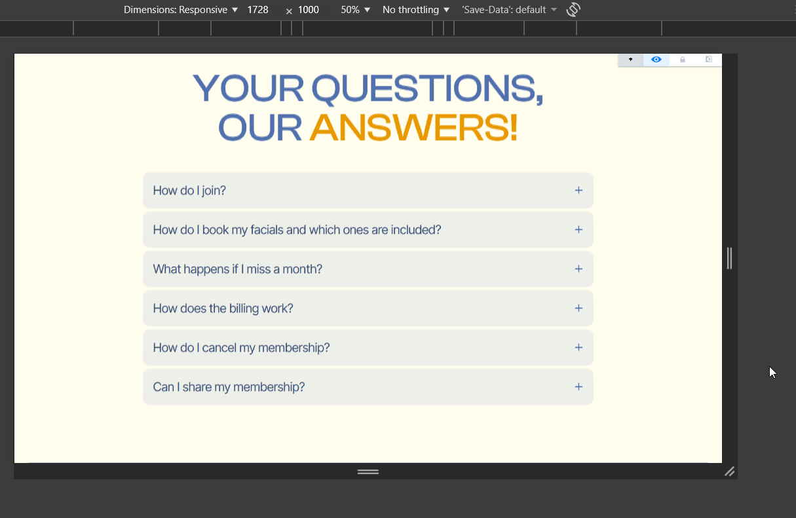Click 'How do I cancel my membership?' text
Image resolution: width=796 pixels, height=518 pixels.
pyautogui.click(x=241, y=348)
